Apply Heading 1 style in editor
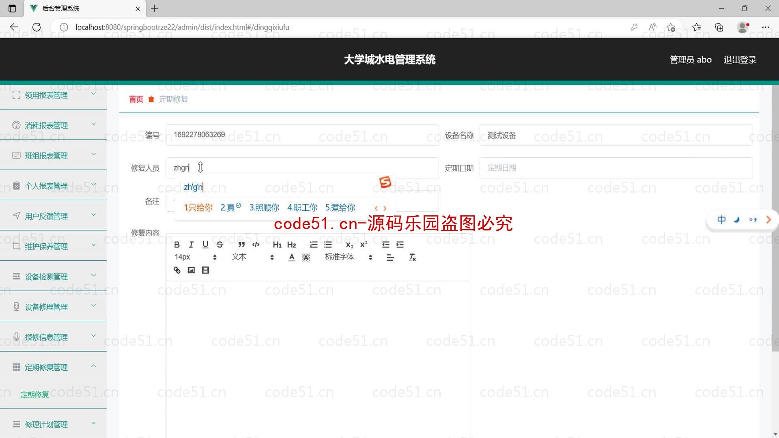The image size is (779, 438). (x=277, y=245)
